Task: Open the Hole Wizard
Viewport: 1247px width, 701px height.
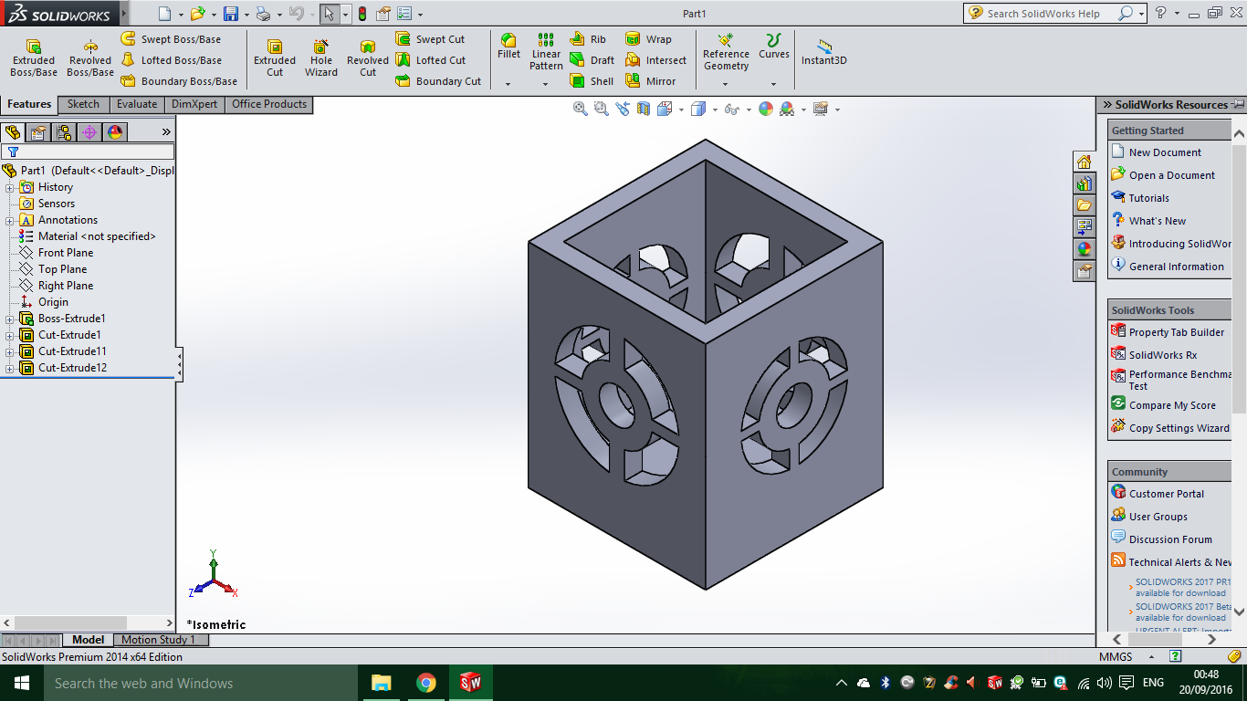Action: tap(321, 58)
